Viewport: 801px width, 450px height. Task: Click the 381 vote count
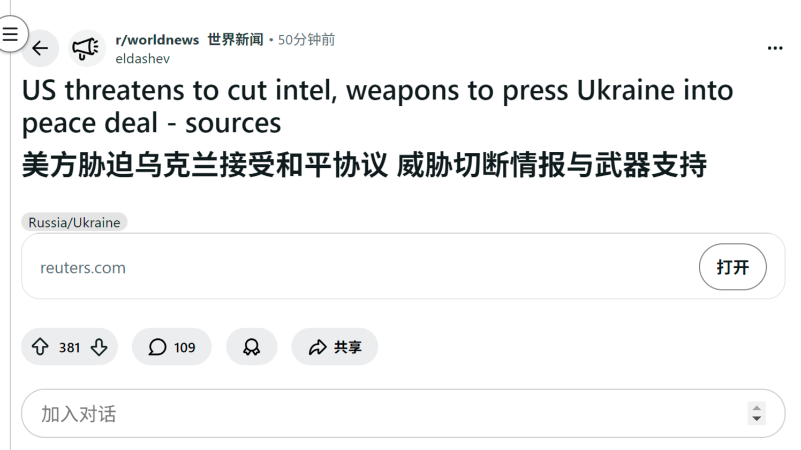pyautogui.click(x=70, y=347)
